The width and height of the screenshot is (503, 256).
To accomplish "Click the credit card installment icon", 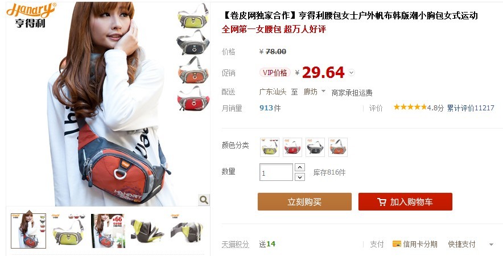I will click(x=397, y=244).
